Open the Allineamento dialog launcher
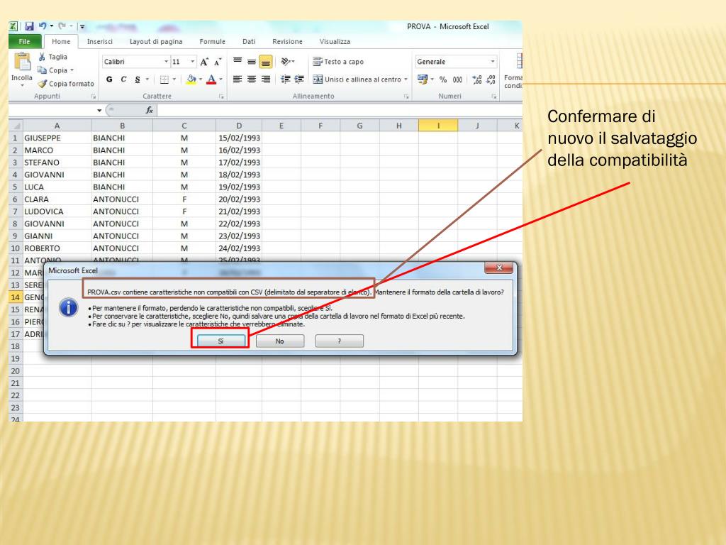Image resolution: width=726 pixels, height=545 pixels. pyautogui.click(x=406, y=97)
